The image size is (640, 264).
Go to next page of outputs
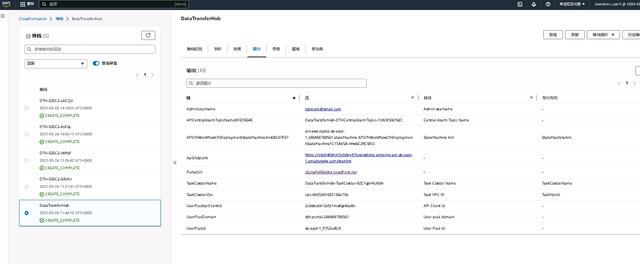pyautogui.click(x=634, y=83)
